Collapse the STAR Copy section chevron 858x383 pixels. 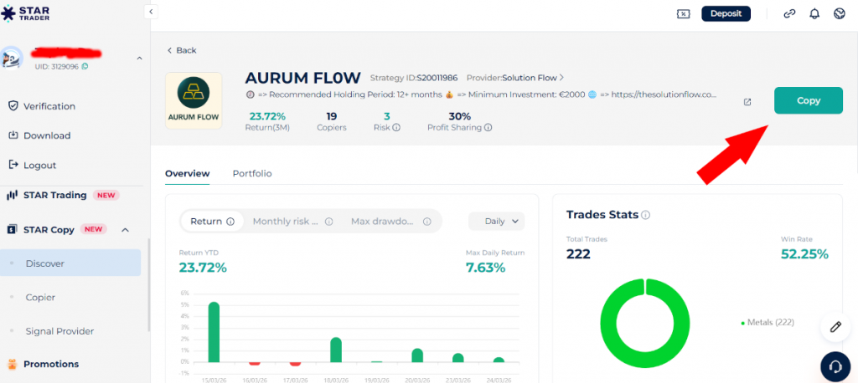(126, 230)
